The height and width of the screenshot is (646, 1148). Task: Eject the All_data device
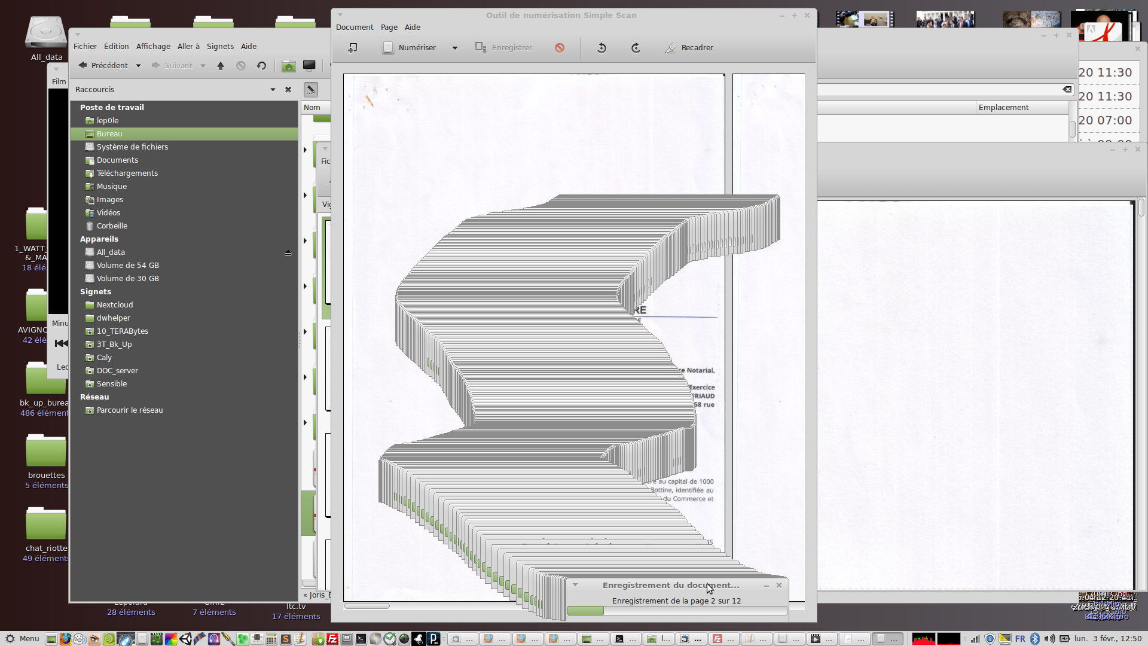[x=288, y=253]
